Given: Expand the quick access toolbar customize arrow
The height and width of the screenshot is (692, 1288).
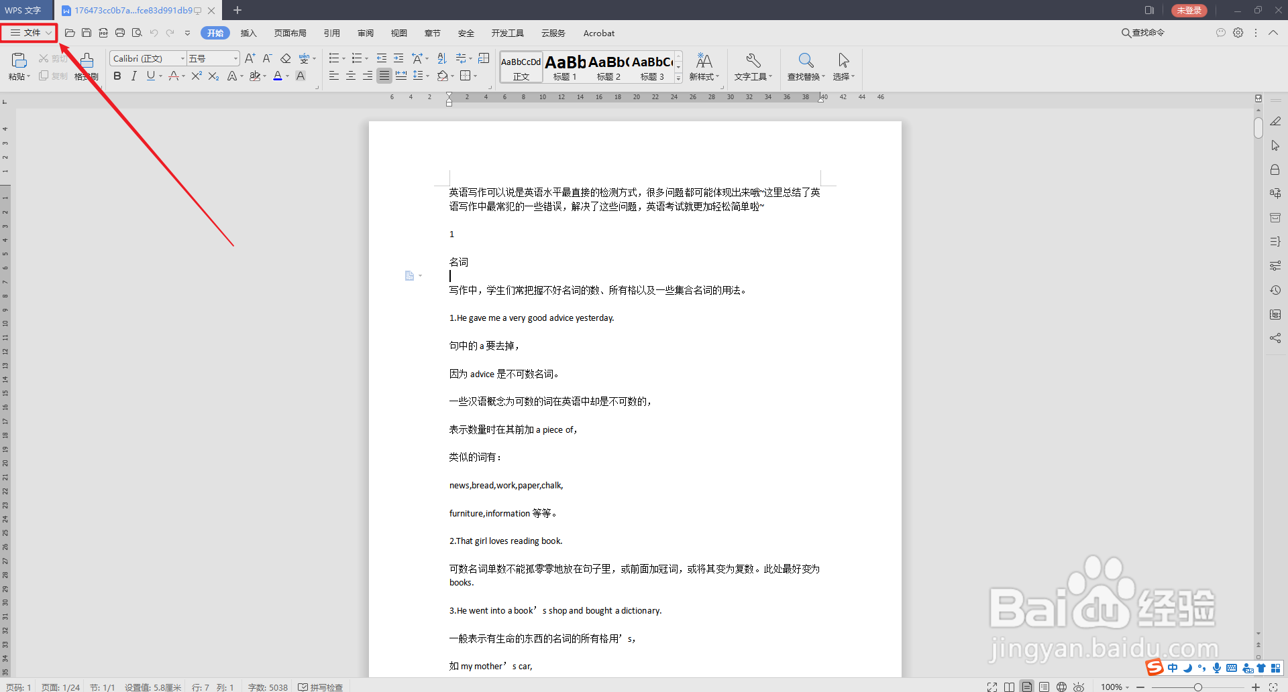Looking at the screenshot, I should pyautogui.click(x=187, y=33).
